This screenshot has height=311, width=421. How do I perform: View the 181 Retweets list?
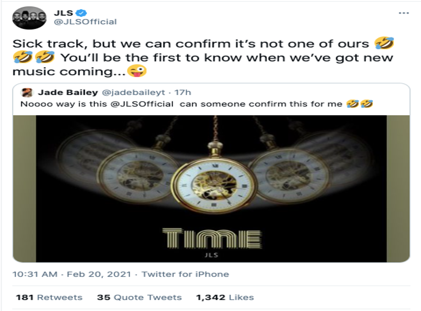tap(49, 297)
